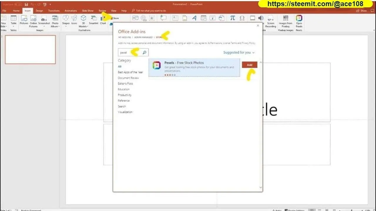Close the Office Add-ins dialog
Viewport: 376px width, 211px height.
[258, 25]
